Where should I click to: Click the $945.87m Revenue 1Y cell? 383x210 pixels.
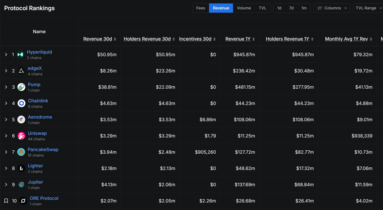pyautogui.click(x=244, y=55)
